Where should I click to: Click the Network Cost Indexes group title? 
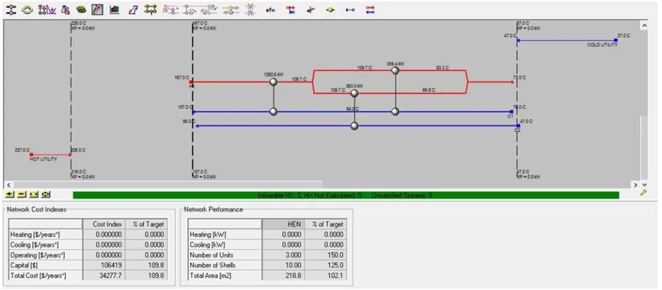tap(37, 209)
